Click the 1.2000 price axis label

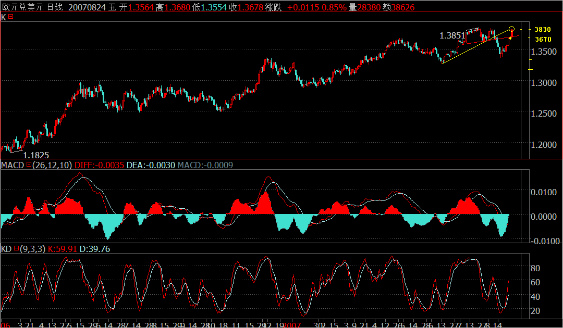[x=544, y=145]
